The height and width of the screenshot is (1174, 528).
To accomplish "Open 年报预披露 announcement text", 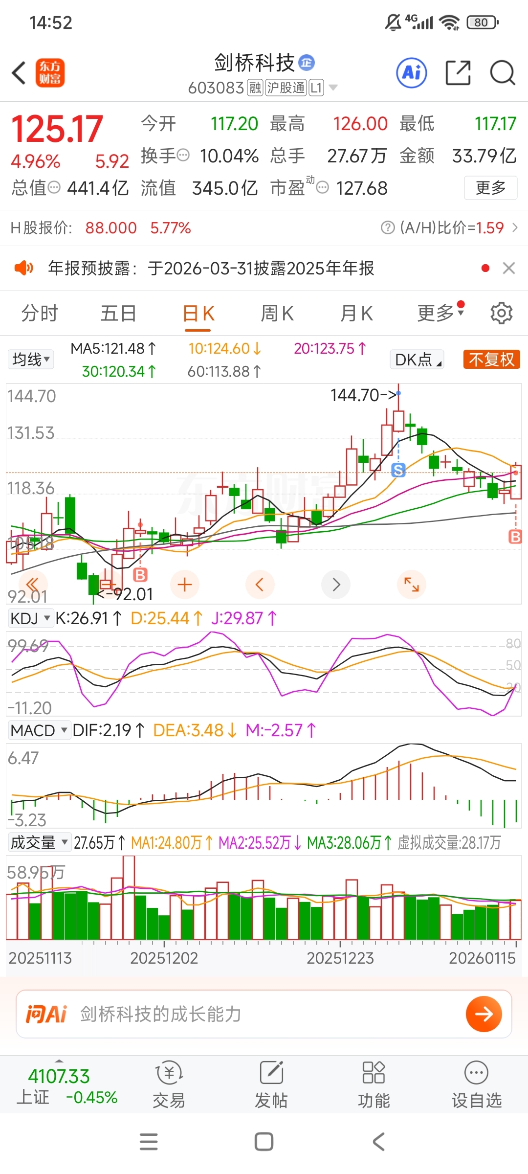I will pyautogui.click(x=211, y=268).
